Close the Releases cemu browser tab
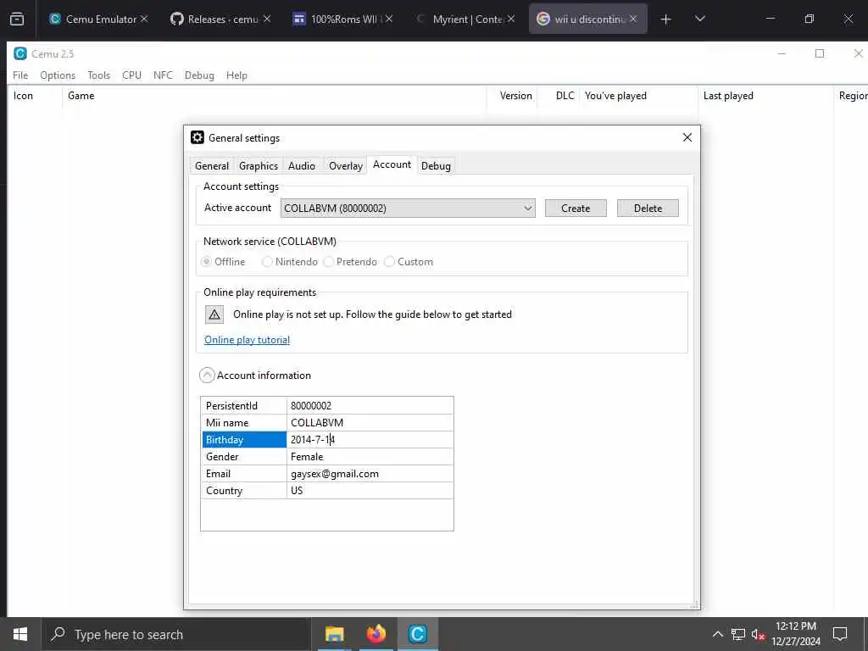Image resolution: width=868 pixels, height=651 pixels. (x=267, y=19)
